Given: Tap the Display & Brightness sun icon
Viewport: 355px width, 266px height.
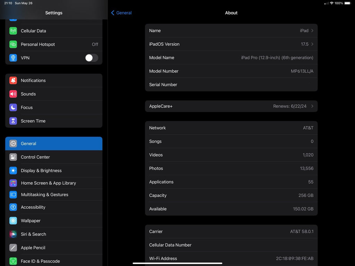Looking at the screenshot, I should coord(13,171).
